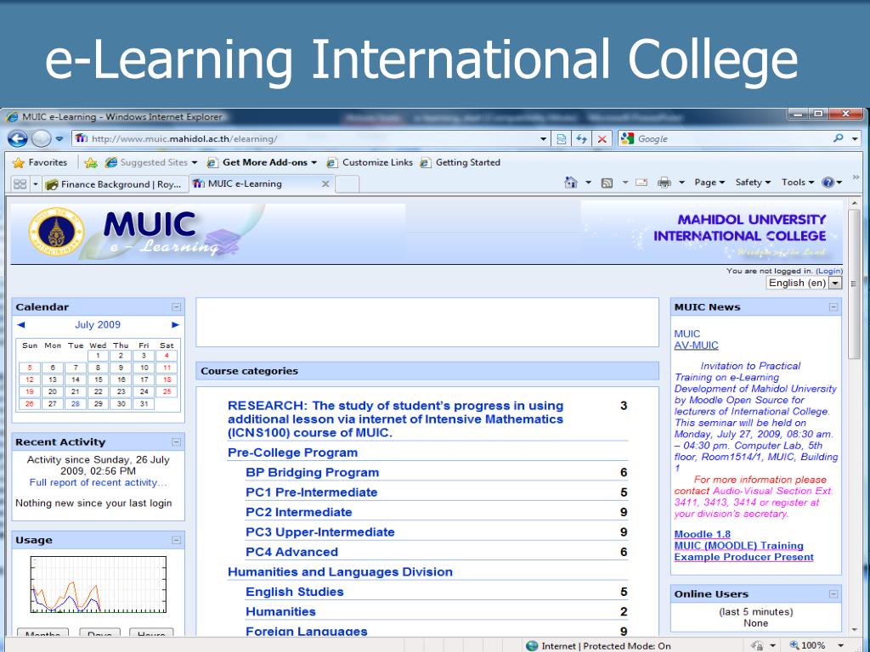Image resolution: width=870 pixels, height=652 pixels.
Task: Open the Safety menu
Action: point(753,183)
